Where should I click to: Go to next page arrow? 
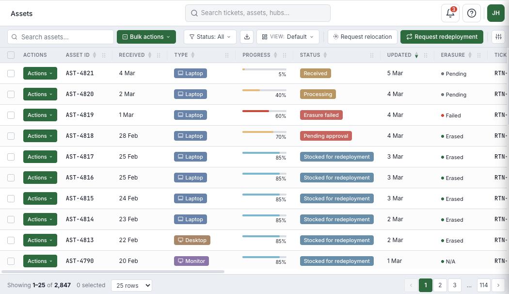498,285
